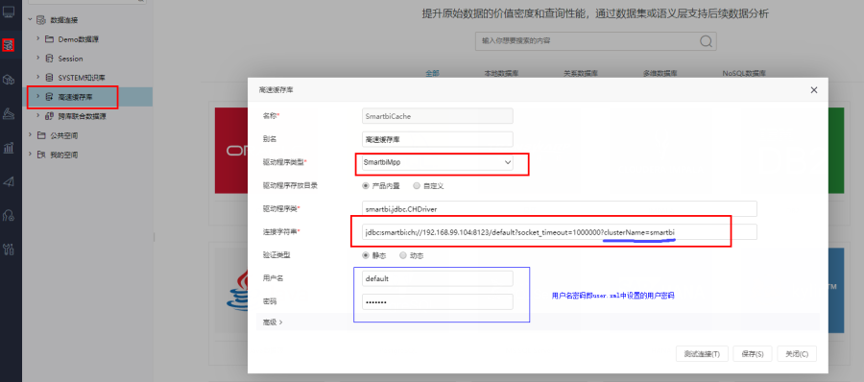This screenshot has height=382, width=864.
Task: Select the 高速缓存库 tree item
Action: point(76,97)
